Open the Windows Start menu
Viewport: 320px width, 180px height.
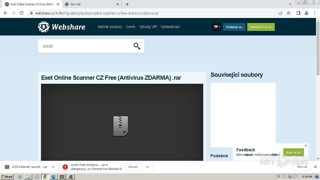(x=7, y=177)
